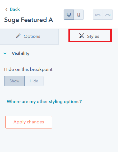Open 'Where are my other styling options?' link
This screenshot has width=118, height=152.
coord(44,101)
